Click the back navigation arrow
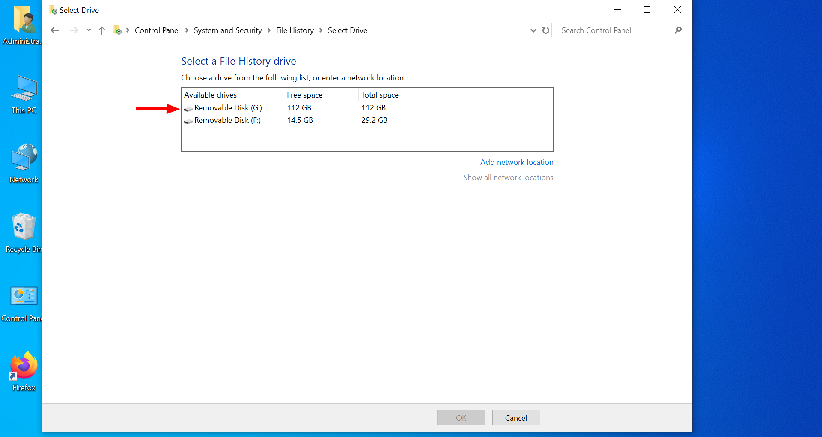 tap(55, 30)
